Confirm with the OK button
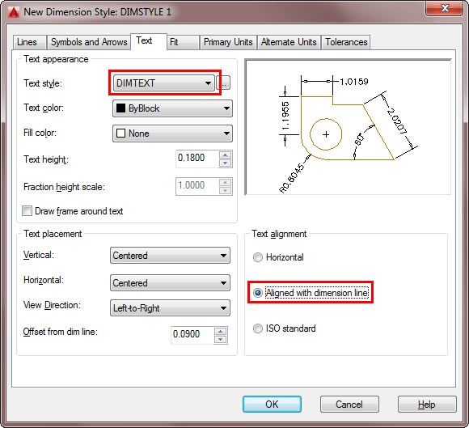Screen dimensions: 469x428 272,405
